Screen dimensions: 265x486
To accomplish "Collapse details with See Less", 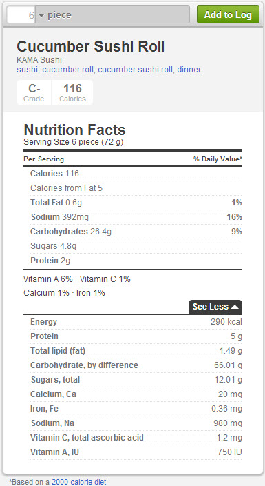I will point(215,307).
